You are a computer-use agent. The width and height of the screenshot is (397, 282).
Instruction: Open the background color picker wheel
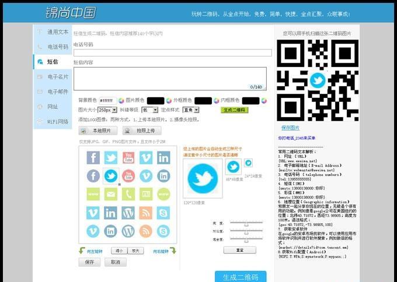(x=121, y=101)
